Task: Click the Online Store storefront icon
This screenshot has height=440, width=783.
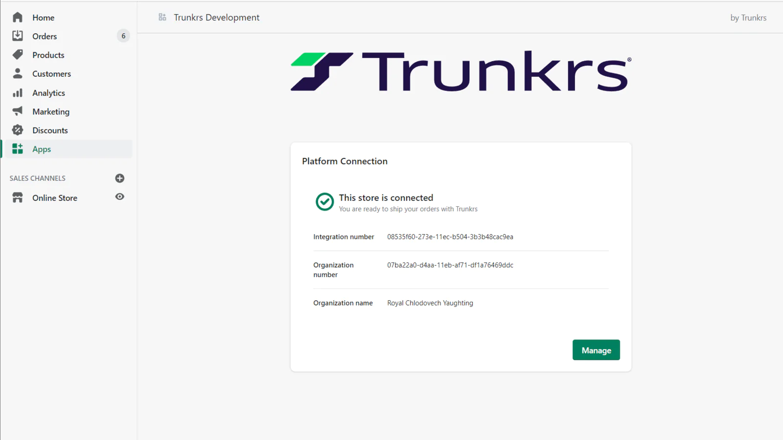Action: (x=18, y=198)
